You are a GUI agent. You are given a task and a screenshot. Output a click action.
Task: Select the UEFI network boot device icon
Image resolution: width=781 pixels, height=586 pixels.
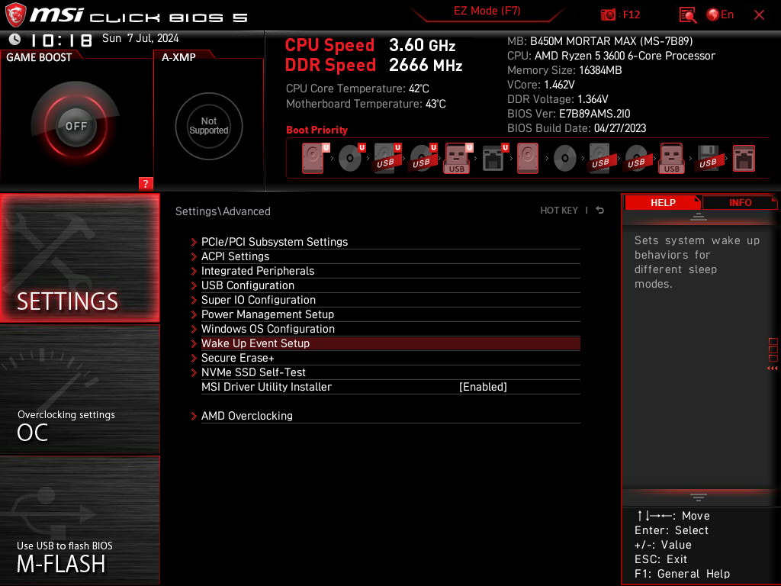495,159
